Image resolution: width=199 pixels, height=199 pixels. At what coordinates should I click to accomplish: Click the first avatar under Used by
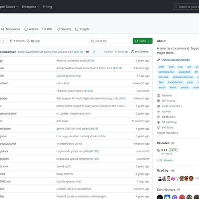point(160,178)
